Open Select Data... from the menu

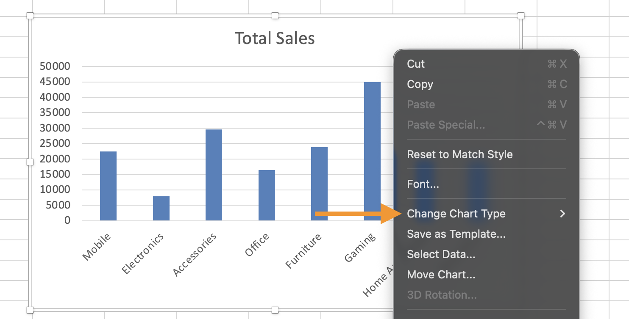[x=441, y=254]
